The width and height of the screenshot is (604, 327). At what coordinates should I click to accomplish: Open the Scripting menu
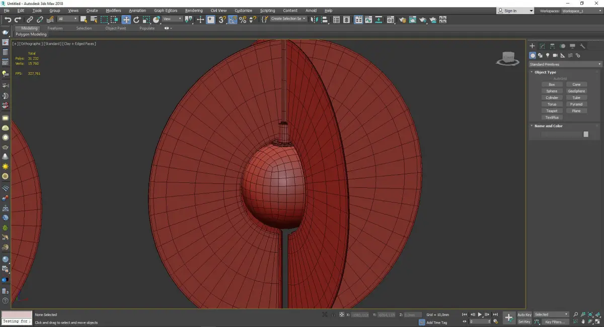coord(267,11)
